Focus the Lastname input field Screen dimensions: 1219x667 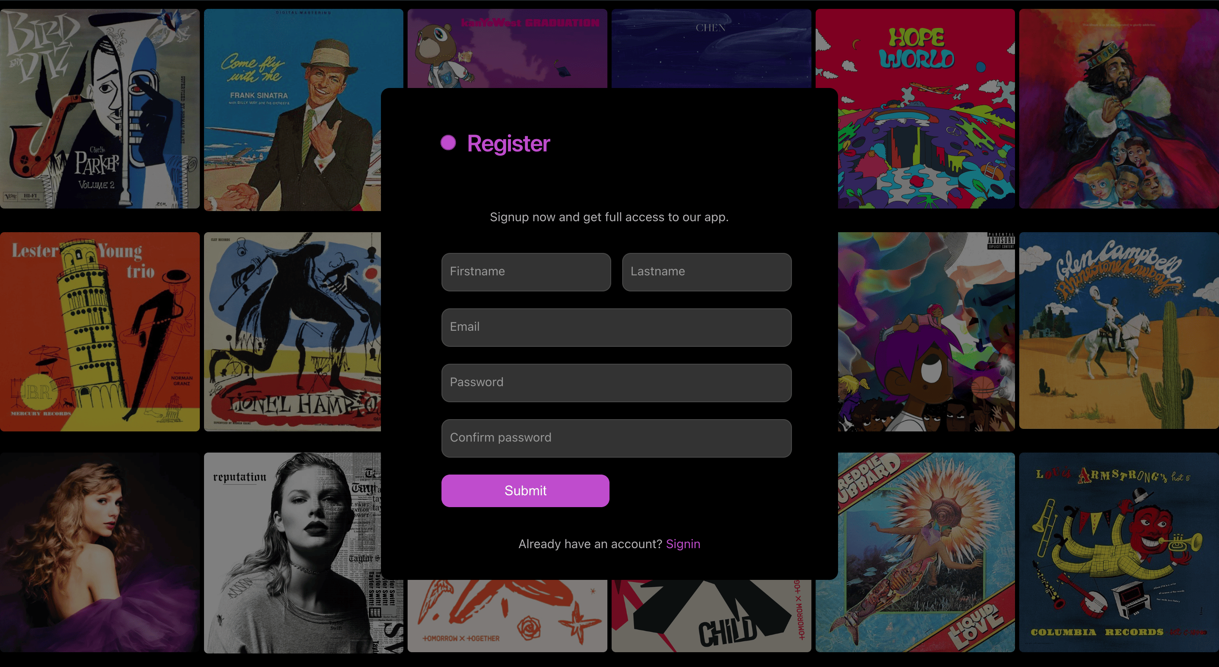[x=706, y=272]
